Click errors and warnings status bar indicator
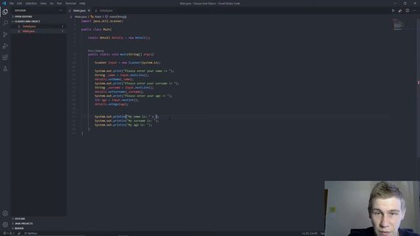The image size is (420, 236). [9, 233]
